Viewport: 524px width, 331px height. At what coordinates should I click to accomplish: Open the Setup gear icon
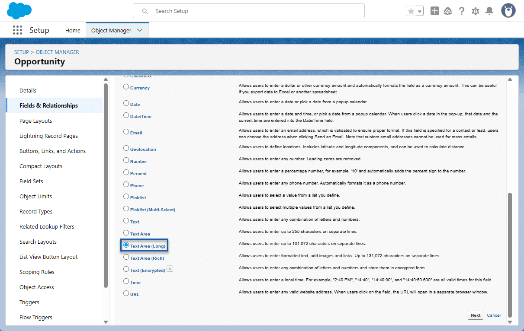476,11
